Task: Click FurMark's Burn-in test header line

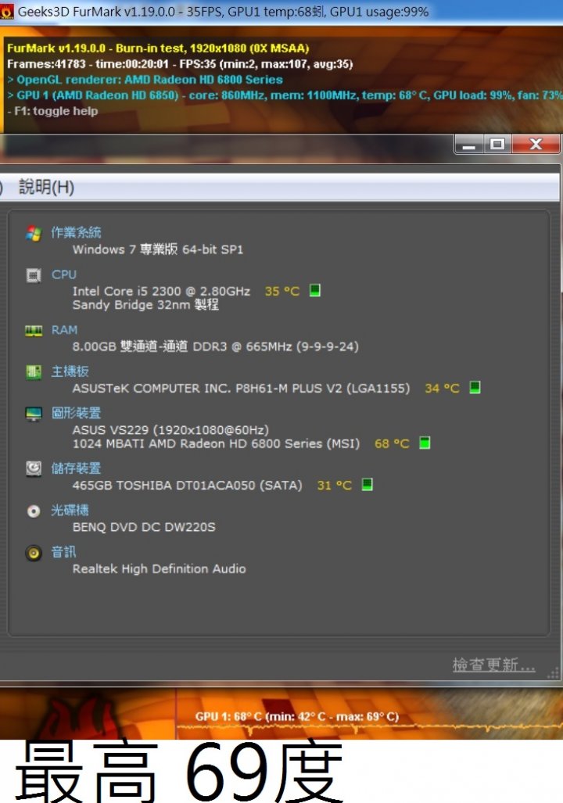Action: (x=158, y=48)
